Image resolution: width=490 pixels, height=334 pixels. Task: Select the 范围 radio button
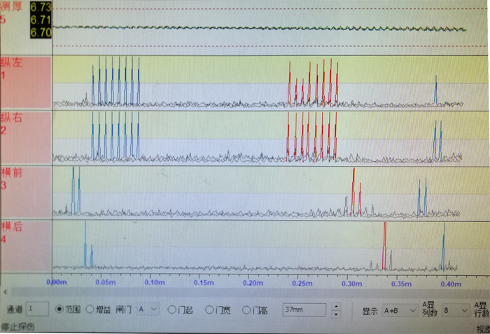[x=59, y=309]
